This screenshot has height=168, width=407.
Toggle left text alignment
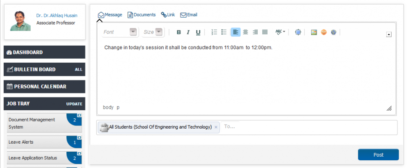(236, 32)
